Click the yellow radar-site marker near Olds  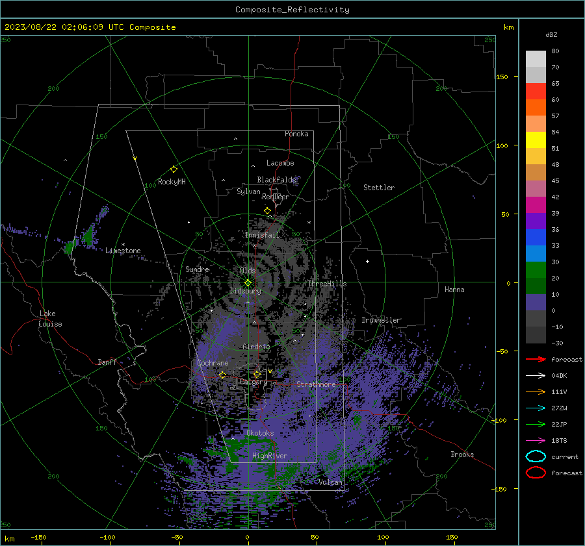[x=248, y=283]
